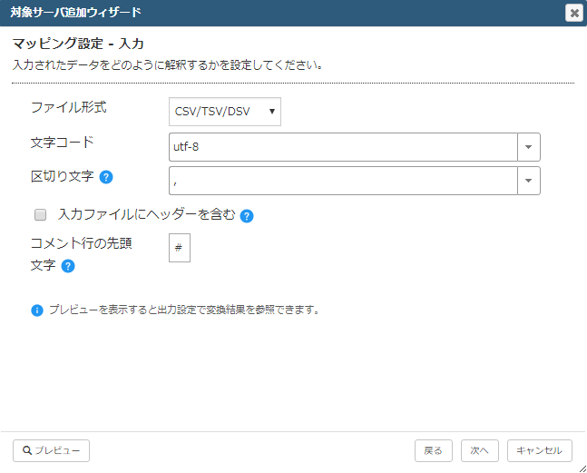Expand the 文字コード dropdown arrow

coord(529,147)
